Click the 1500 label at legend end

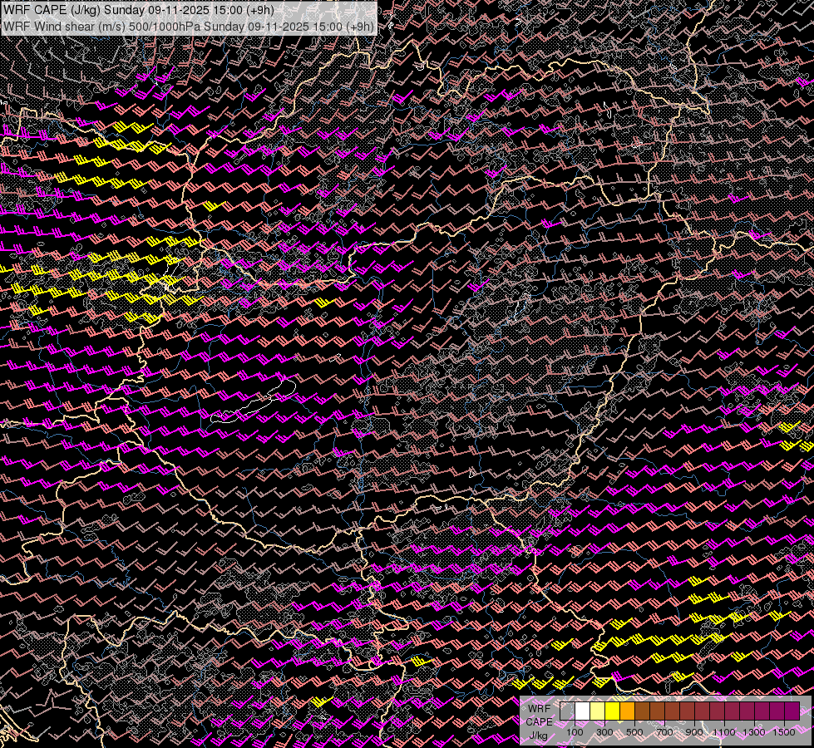(x=784, y=732)
